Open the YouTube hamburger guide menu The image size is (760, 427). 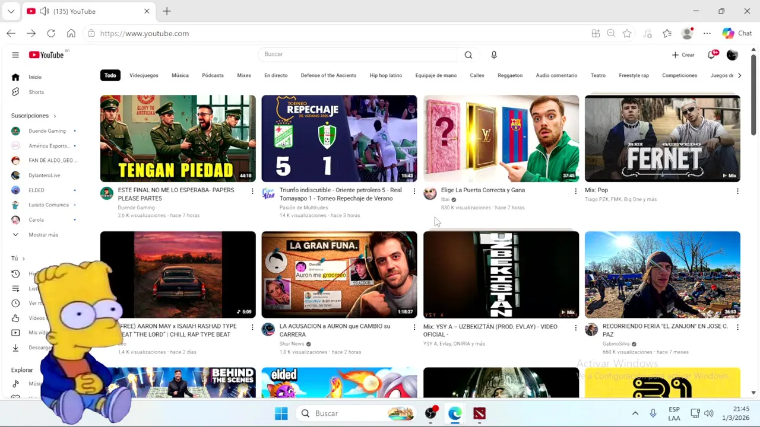tap(15, 55)
